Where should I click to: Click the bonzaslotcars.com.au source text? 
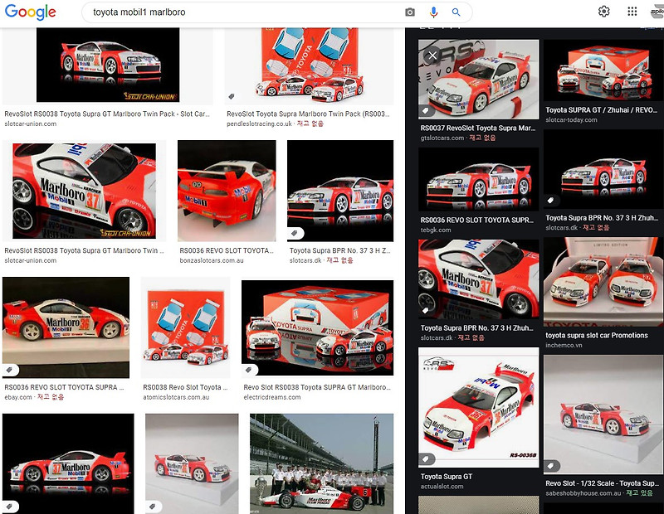(x=212, y=260)
